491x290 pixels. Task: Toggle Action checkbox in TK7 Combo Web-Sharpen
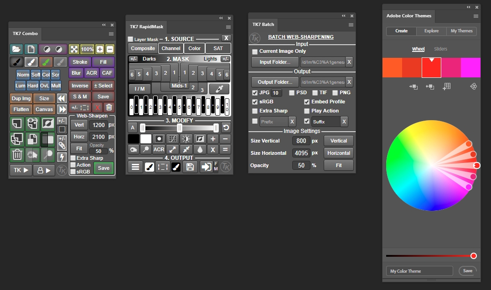point(73,165)
